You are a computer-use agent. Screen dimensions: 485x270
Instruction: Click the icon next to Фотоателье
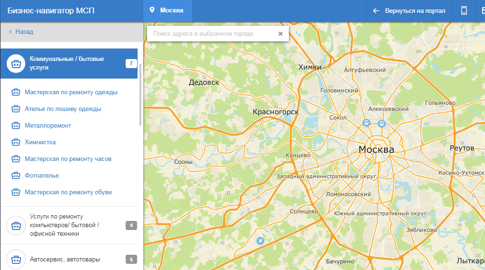[x=16, y=176]
